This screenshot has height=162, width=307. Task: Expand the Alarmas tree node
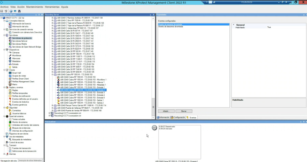tap(4, 154)
